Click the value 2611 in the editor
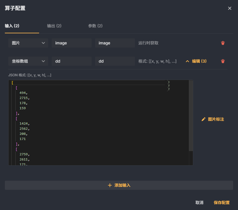The image size is (238, 210). tap(23, 159)
